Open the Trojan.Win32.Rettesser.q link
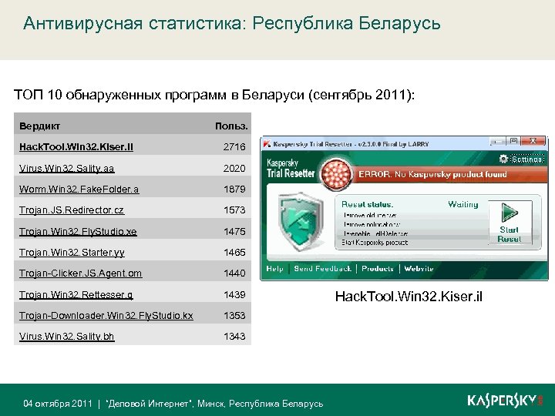This screenshot has height=416, width=555. click(76, 294)
